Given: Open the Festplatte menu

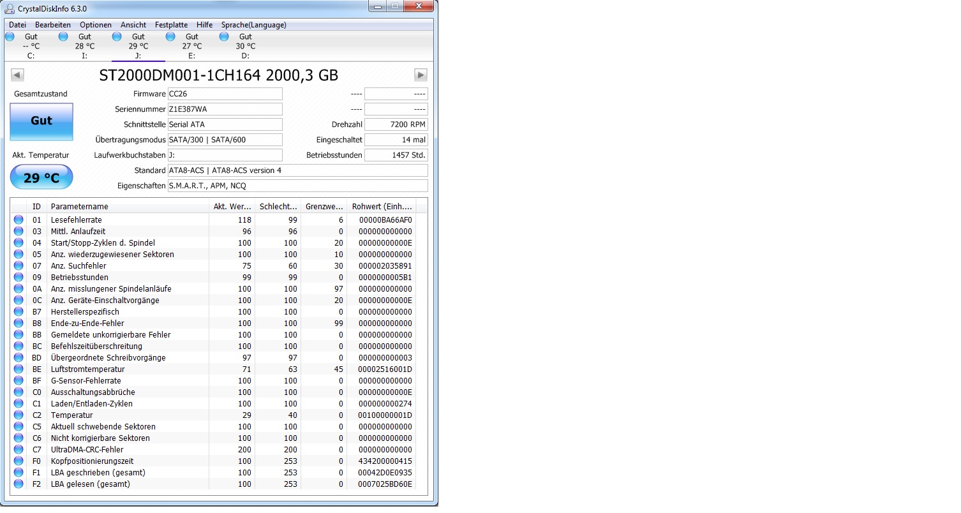Looking at the screenshot, I should (172, 25).
